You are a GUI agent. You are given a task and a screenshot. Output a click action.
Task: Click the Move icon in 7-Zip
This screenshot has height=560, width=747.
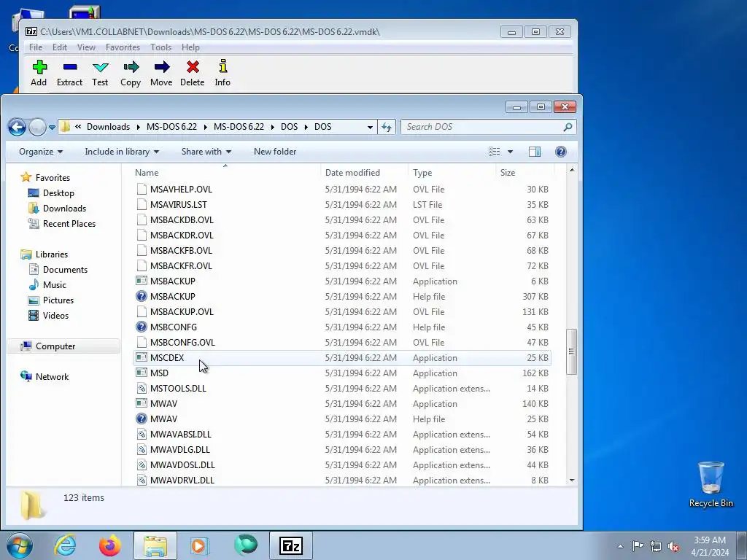point(161,67)
